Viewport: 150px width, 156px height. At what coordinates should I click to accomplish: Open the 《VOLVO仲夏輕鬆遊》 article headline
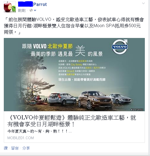pyautogui.click(x=72, y=121)
